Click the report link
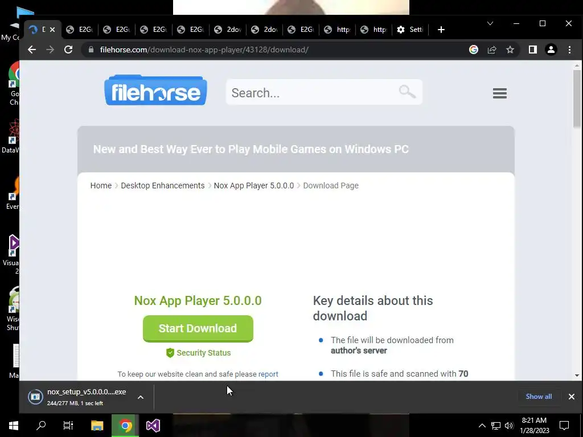The image size is (583, 437). [x=268, y=374]
